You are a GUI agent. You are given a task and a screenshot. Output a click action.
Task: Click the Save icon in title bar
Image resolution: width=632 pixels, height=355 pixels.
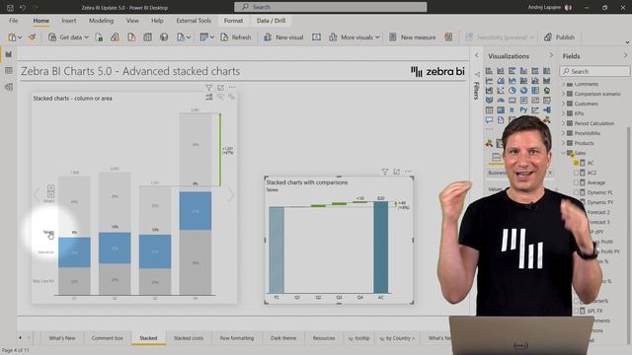point(10,7)
